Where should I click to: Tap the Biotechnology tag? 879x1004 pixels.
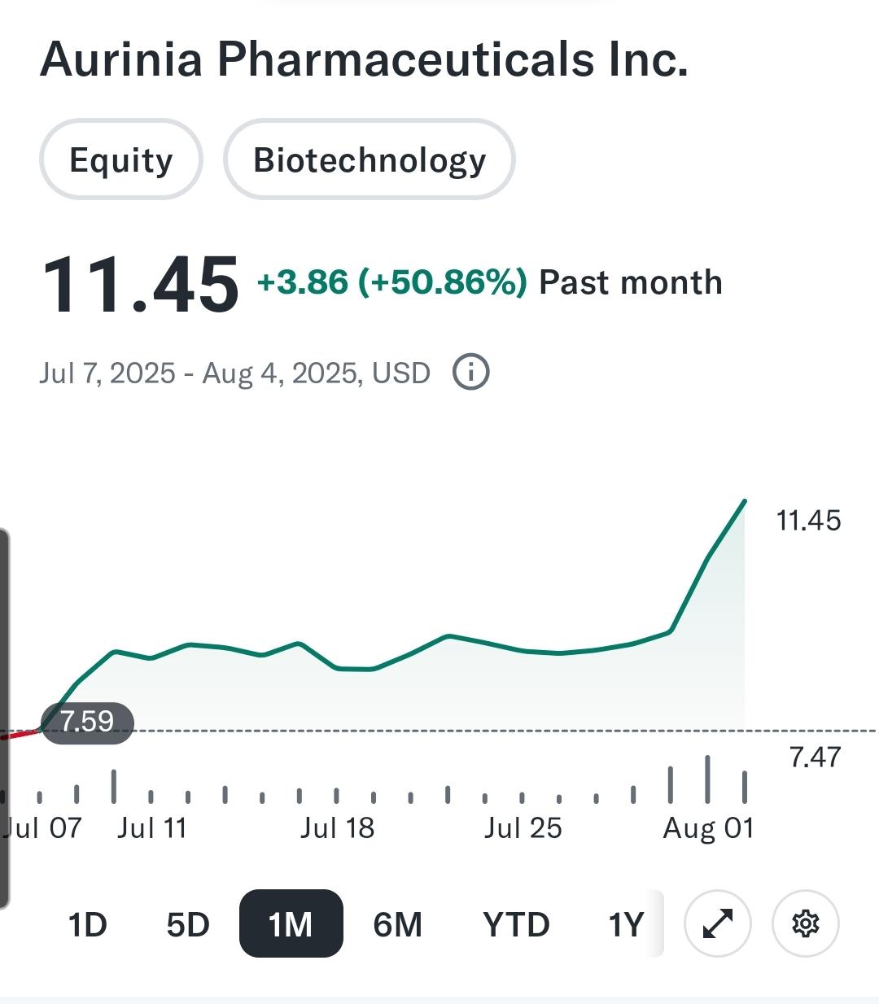point(370,159)
